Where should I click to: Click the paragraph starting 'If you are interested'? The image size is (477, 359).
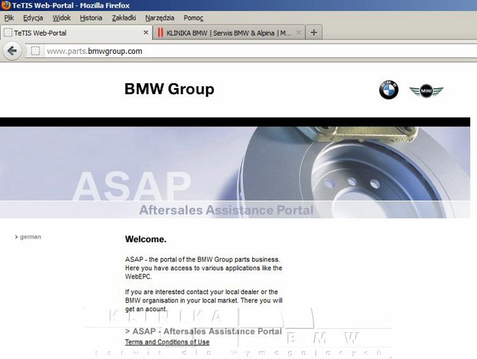(x=204, y=300)
